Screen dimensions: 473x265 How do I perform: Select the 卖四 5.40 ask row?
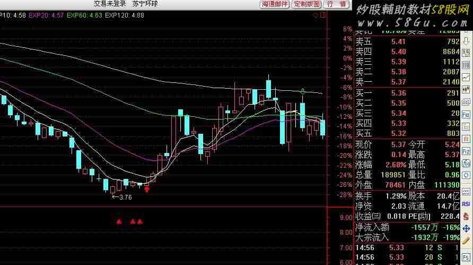407,52
